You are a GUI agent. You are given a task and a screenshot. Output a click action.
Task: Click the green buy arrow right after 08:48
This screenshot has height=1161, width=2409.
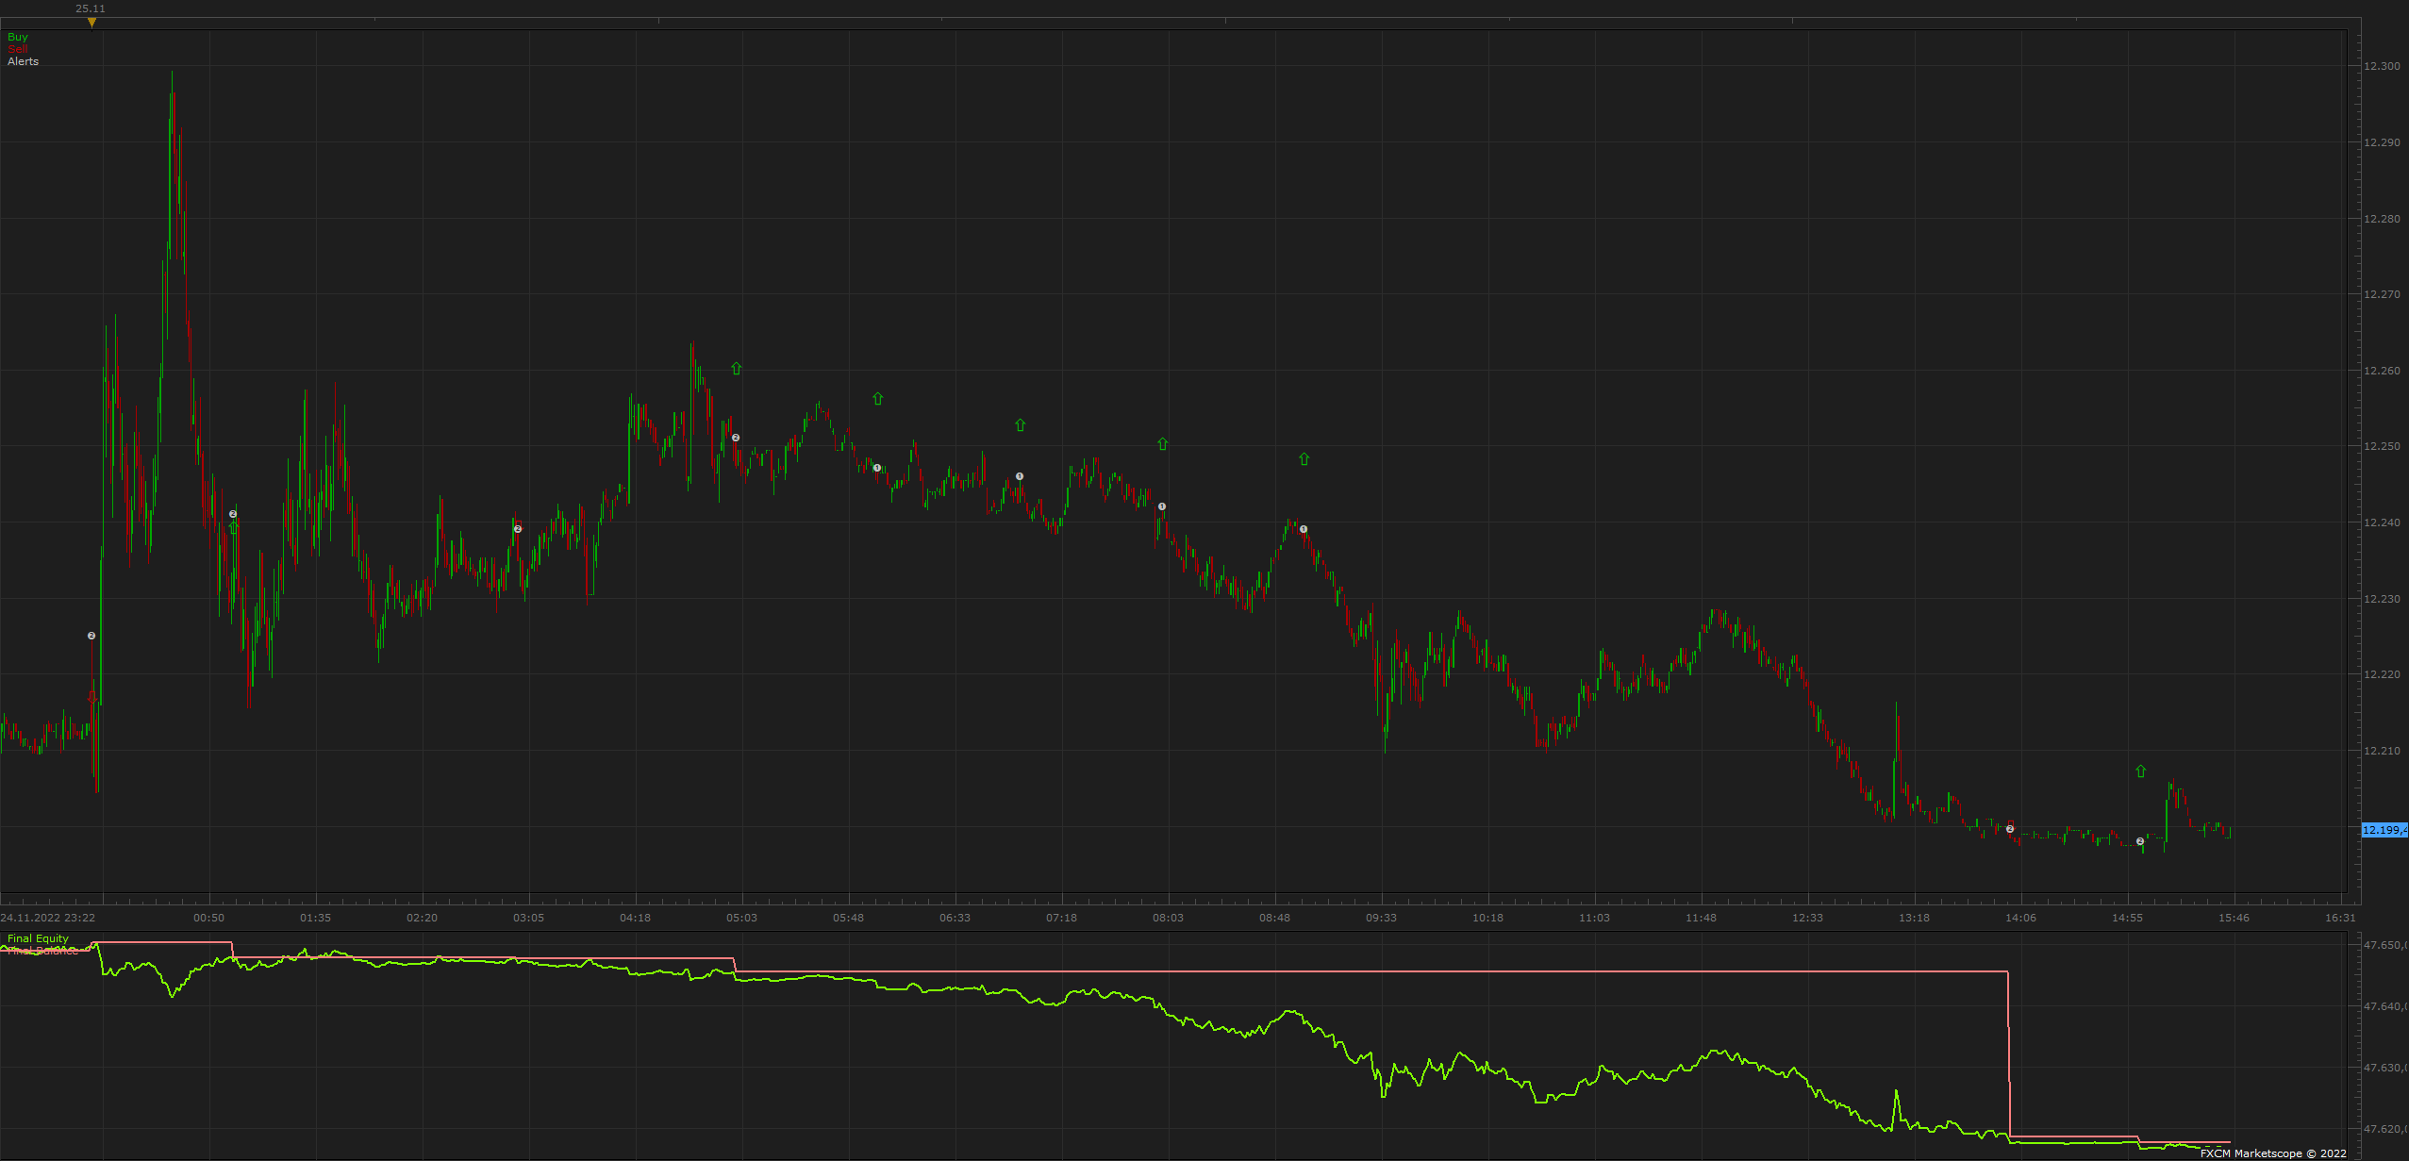point(1304,459)
